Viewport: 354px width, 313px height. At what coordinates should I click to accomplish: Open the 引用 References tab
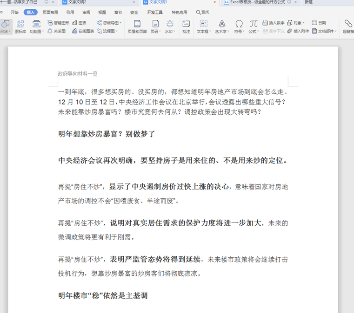coord(70,12)
